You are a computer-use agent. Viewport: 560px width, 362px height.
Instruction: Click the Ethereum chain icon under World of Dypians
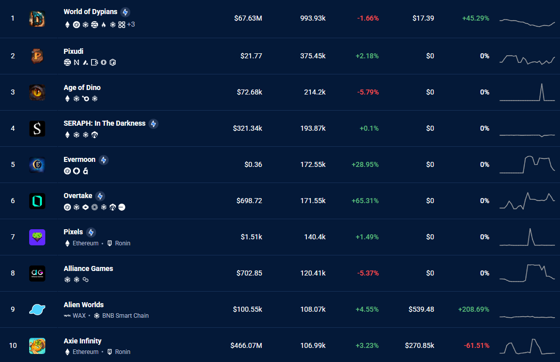point(67,25)
